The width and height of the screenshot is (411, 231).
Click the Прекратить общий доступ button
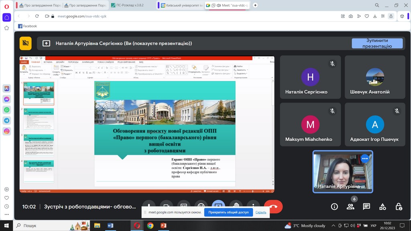228,212
